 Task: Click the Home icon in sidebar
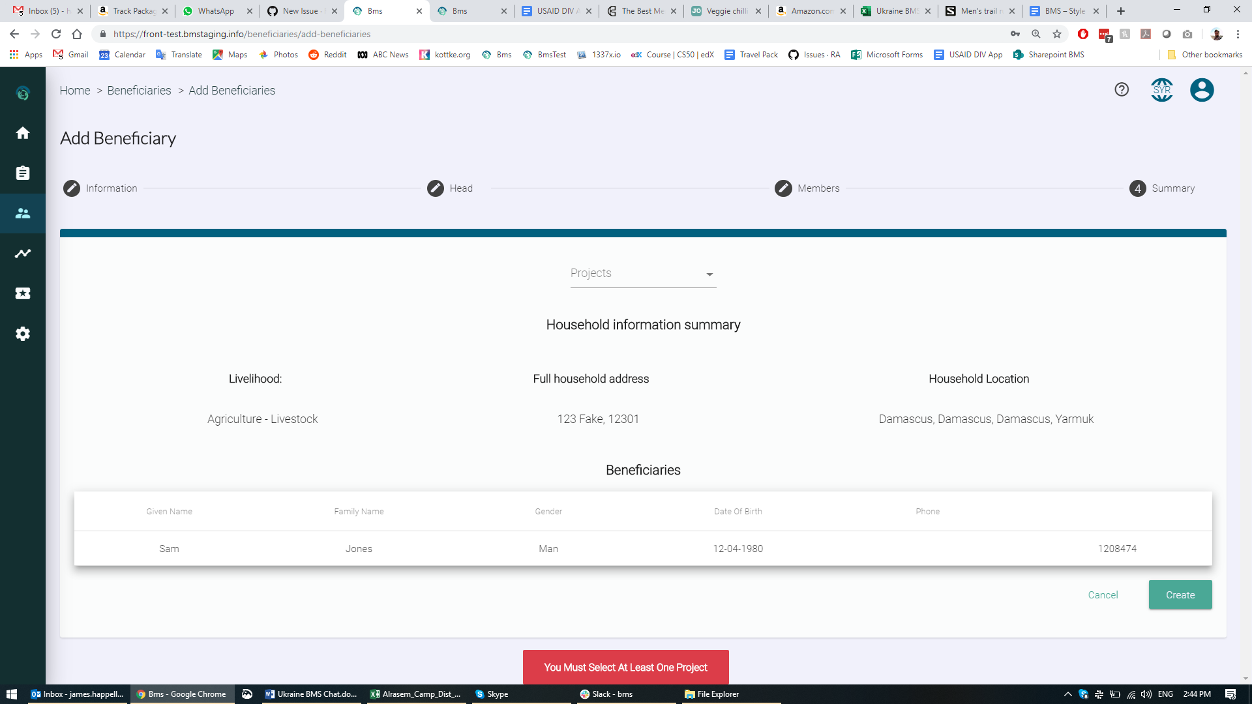pos(23,133)
